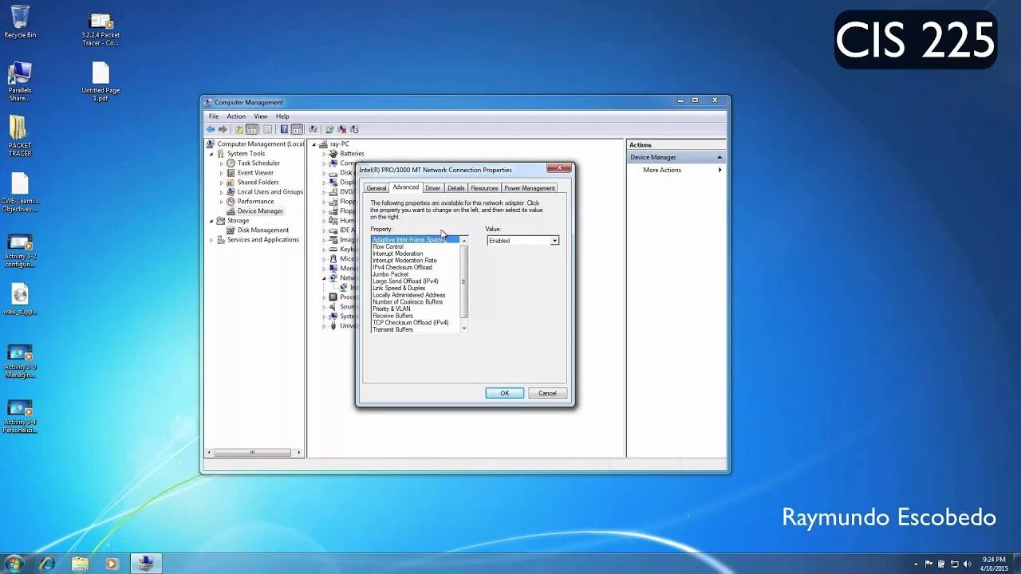Viewport: 1021px width, 574px height.
Task: Select Task Scheduler in the left tree
Action: tap(258, 163)
